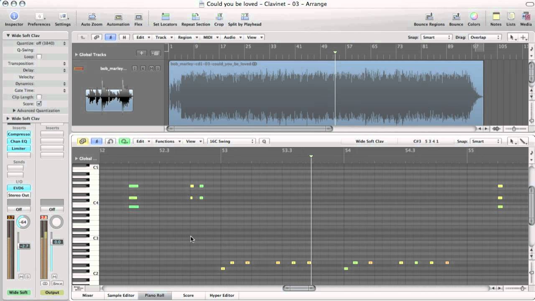Viewport: 535px width, 301px height.
Task: Mute the bob_marley track
Action: [151, 68]
